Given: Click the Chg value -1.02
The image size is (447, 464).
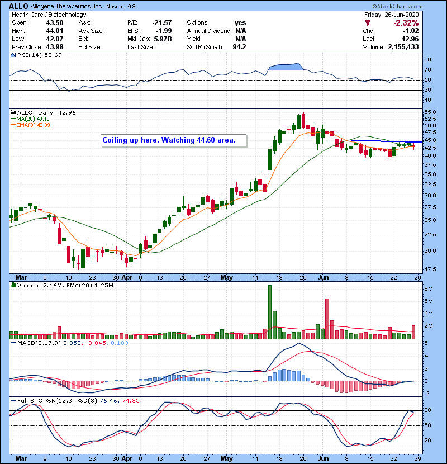Looking at the screenshot, I should pyautogui.click(x=411, y=31).
